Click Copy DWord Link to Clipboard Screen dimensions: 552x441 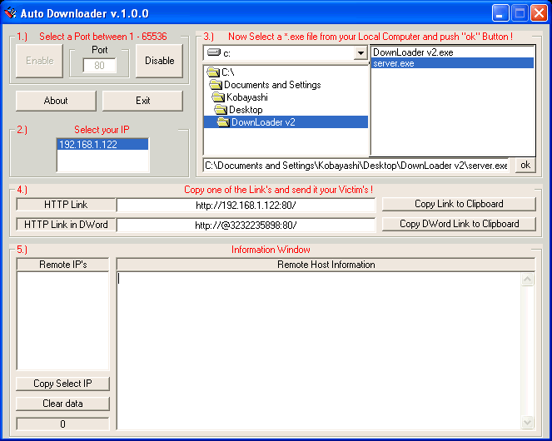coord(459,224)
